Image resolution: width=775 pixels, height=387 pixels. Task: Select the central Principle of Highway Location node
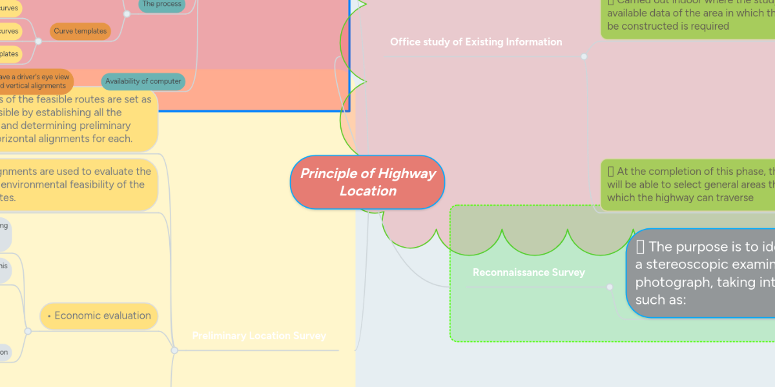[367, 183]
